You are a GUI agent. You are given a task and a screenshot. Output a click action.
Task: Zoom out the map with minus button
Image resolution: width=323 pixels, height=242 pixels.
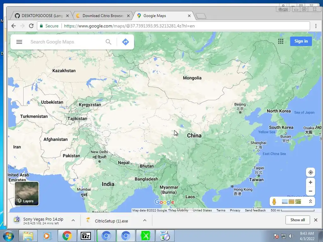point(310,191)
